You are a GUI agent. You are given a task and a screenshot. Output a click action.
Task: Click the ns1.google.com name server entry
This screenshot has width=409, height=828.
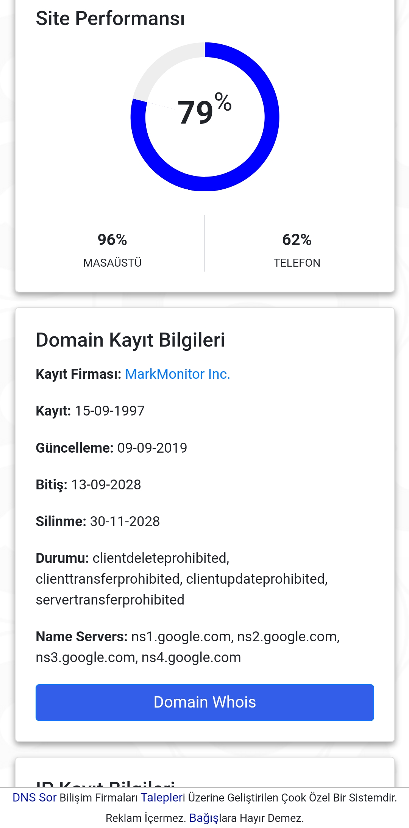(x=181, y=637)
